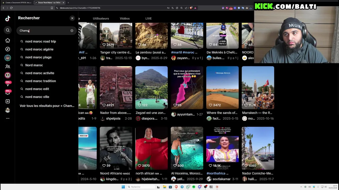Open kingdo... user profile under Noord Africano
339x190 pixels.
pyautogui.click(x=112, y=179)
